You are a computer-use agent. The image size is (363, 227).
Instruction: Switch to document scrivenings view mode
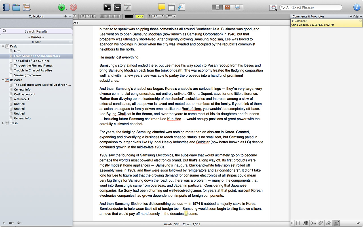tap(218, 7)
